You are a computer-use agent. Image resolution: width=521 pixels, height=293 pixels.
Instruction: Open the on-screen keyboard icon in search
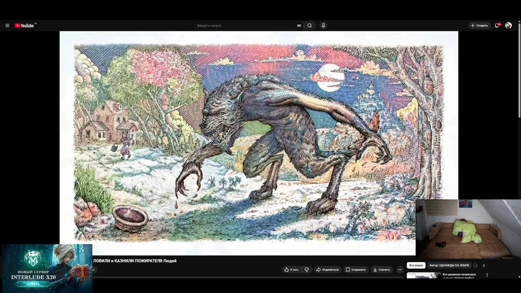[x=299, y=26]
